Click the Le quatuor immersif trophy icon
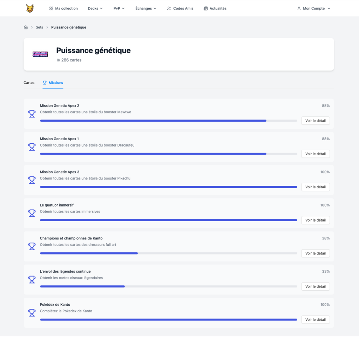The height and width of the screenshot is (339, 359). 32,213
